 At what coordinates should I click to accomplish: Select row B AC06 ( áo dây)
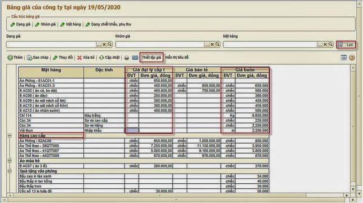pyautogui.click(x=144, y=96)
